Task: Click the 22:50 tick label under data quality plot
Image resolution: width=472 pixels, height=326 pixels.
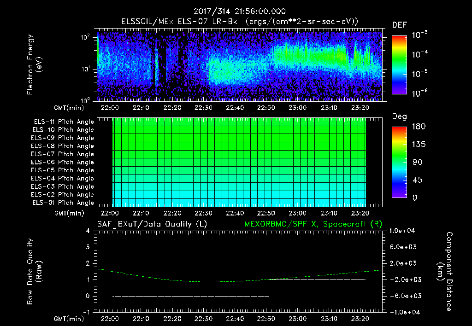Action: tap(266, 319)
